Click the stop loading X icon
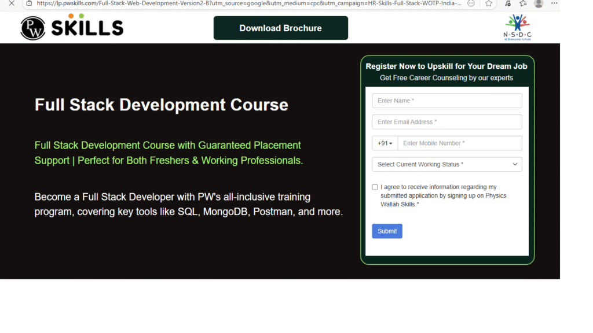 pyautogui.click(x=12, y=3)
